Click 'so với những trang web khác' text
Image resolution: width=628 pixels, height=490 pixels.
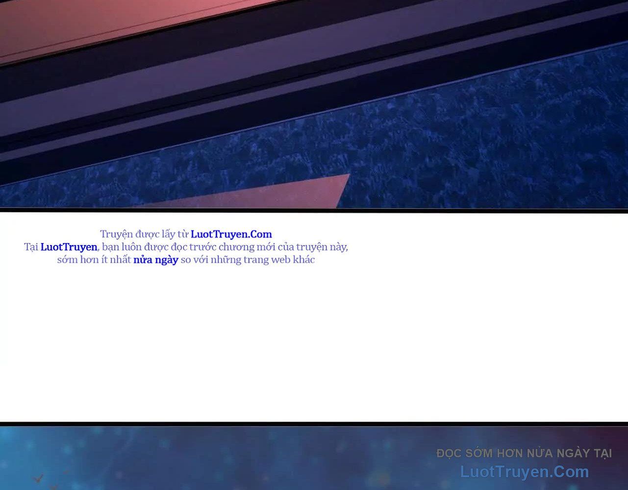[x=248, y=260]
